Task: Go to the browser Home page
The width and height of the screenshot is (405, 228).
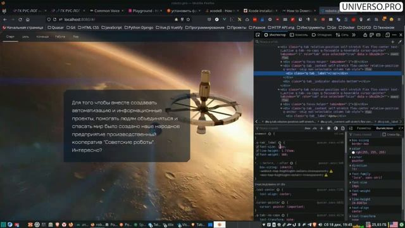Action: (28, 20)
